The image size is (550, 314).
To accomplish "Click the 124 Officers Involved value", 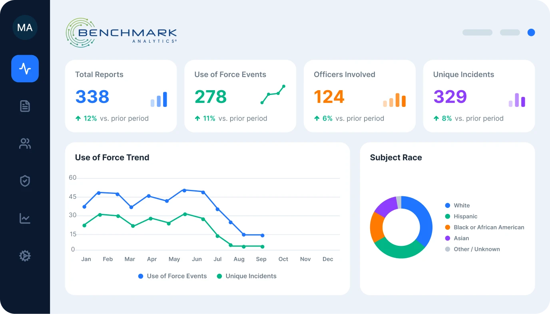I will pyautogui.click(x=329, y=97).
